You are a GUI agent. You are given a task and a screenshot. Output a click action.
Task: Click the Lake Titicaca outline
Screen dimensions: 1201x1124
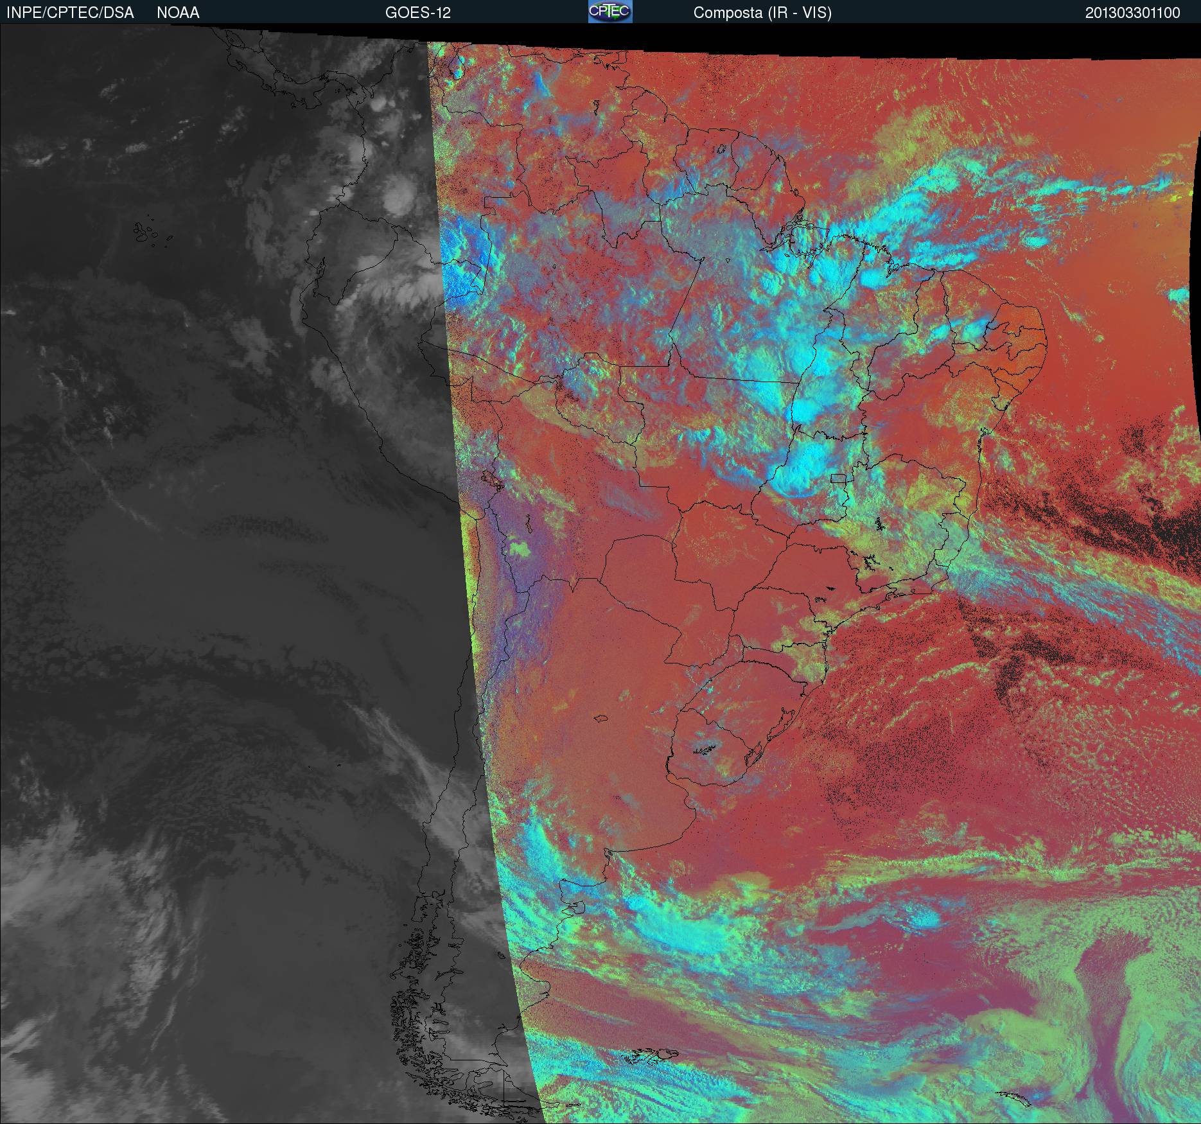(491, 480)
